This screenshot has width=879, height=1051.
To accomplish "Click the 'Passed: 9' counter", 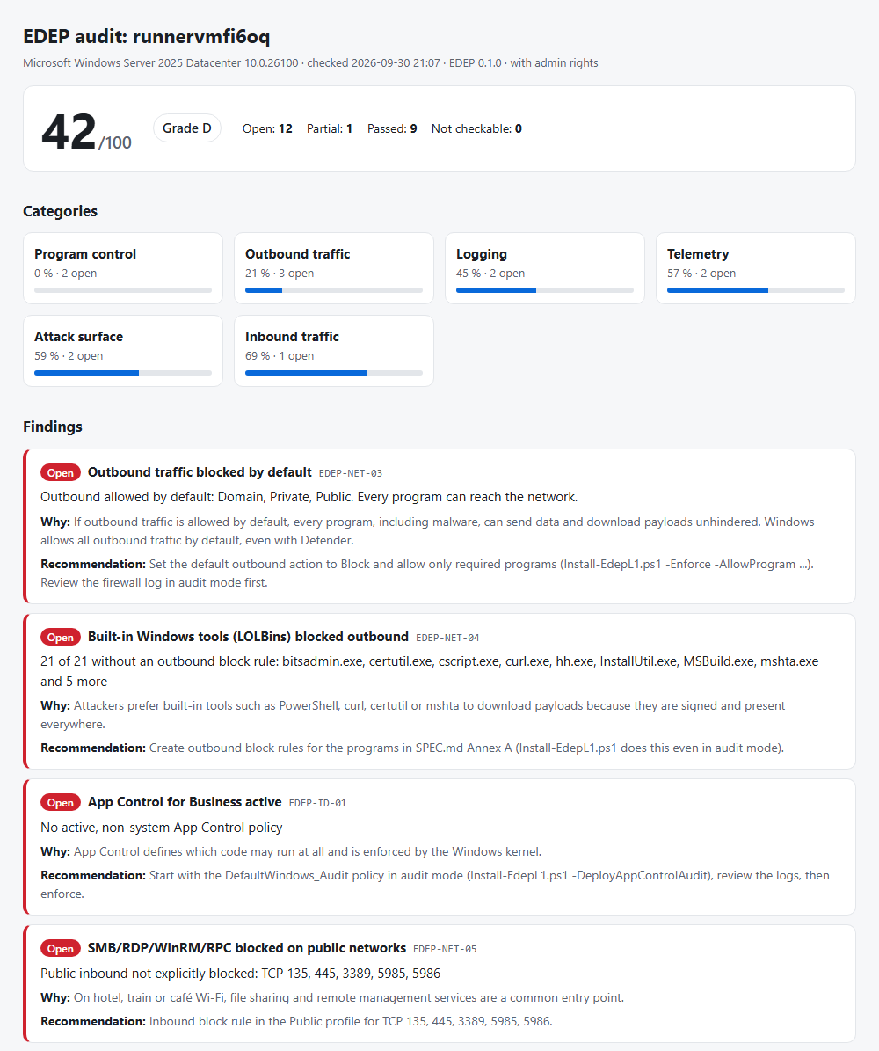I will pyautogui.click(x=392, y=128).
